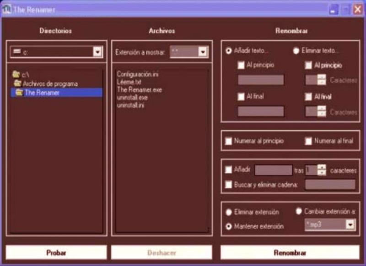The image size is (366, 266).
Task: Increase the tras caracteres spinner value
Action: click(322, 167)
